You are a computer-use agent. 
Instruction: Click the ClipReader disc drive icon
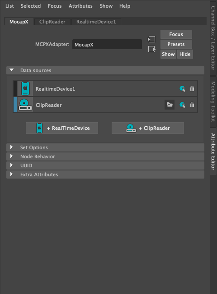(25, 105)
